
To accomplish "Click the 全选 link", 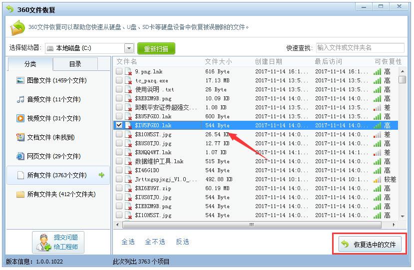I will (128, 242).
